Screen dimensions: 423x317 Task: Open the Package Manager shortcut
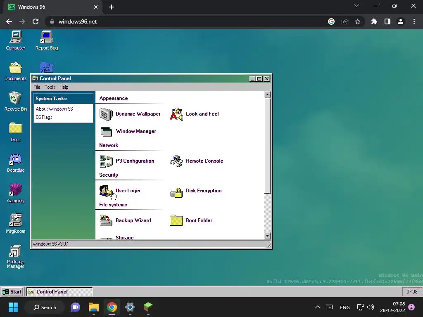pyautogui.click(x=16, y=257)
